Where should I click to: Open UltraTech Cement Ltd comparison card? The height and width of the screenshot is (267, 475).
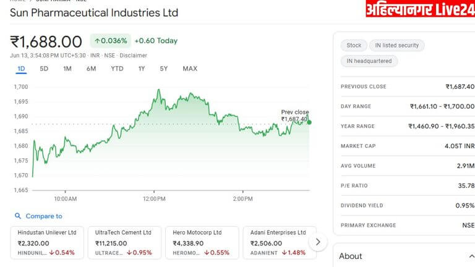(124, 243)
